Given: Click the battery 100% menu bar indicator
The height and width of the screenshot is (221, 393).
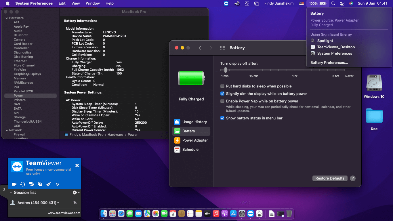Looking at the screenshot, I should point(317,3).
